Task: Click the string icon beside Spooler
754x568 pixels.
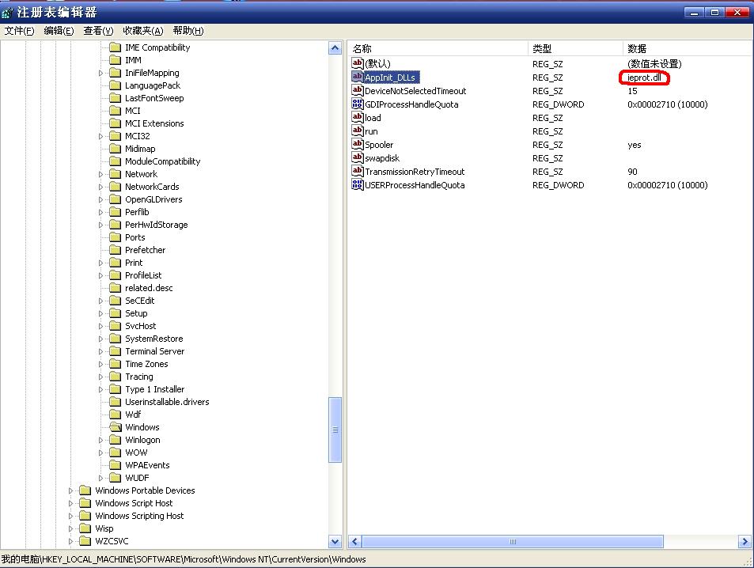Action: (x=357, y=144)
